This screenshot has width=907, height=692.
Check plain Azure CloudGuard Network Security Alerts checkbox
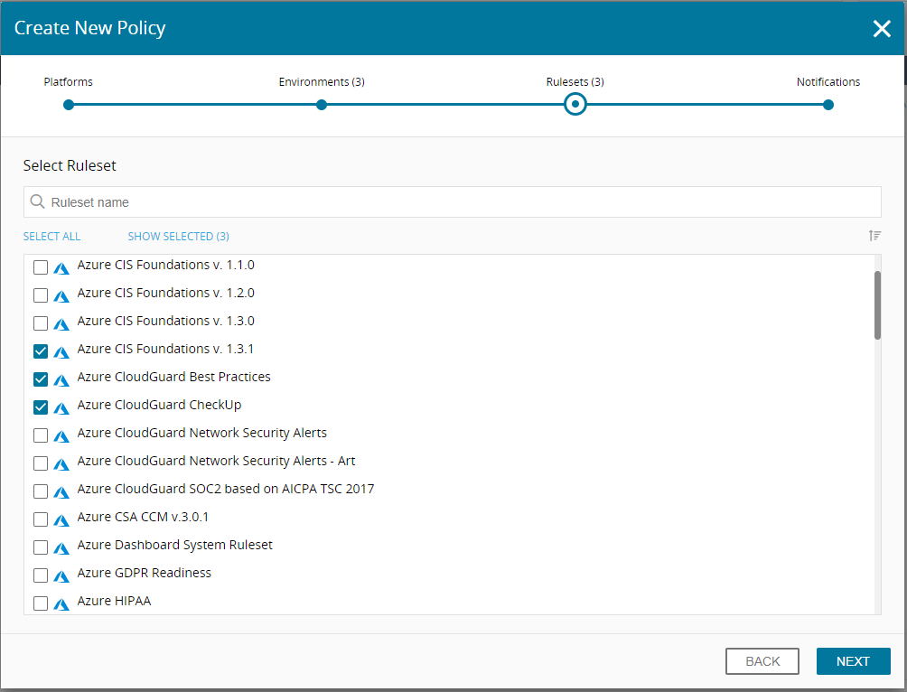(41, 435)
